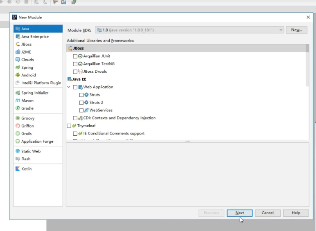
Task: Click the Application Forge icon
Action: pos(18,141)
